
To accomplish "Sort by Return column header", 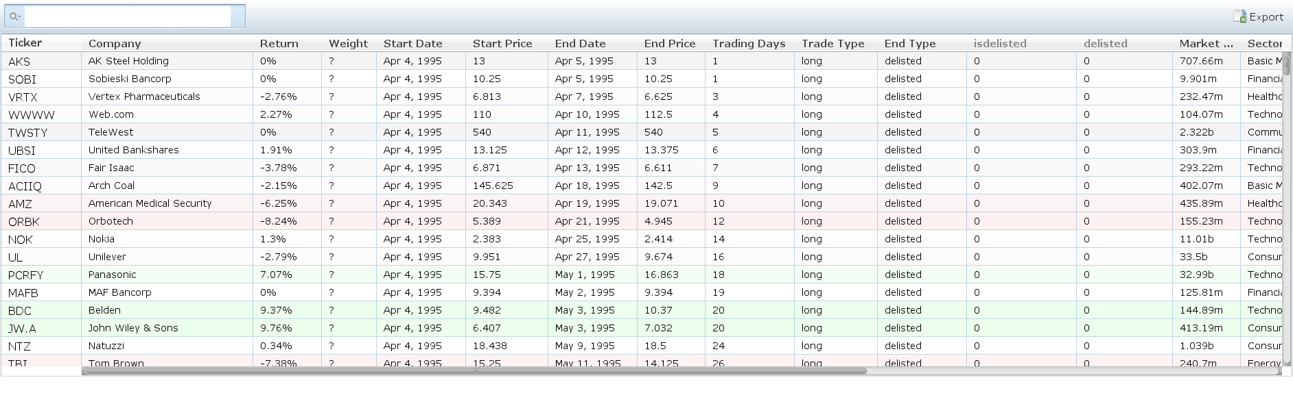I will (x=279, y=43).
